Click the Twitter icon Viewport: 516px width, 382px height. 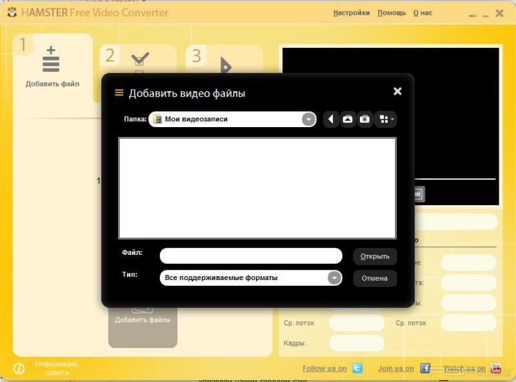(x=357, y=368)
